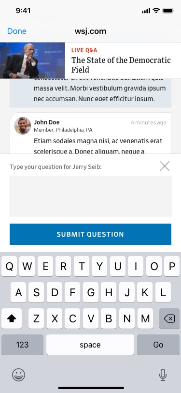
Task: Toggle the shift arrow key
Action: pos(12,318)
